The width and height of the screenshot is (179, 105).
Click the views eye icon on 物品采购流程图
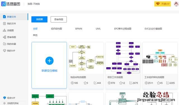point(72,83)
